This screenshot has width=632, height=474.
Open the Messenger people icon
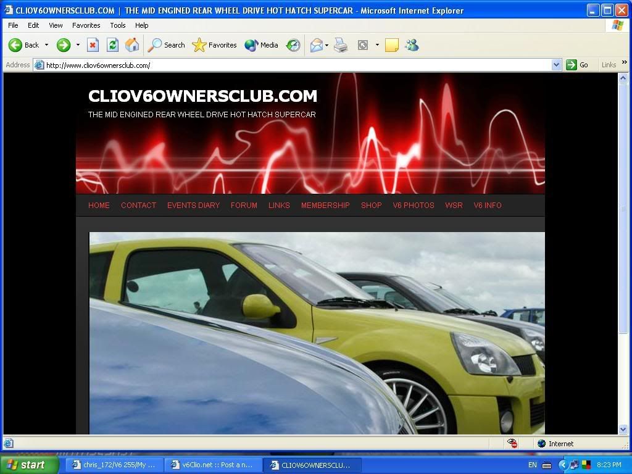click(412, 44)
